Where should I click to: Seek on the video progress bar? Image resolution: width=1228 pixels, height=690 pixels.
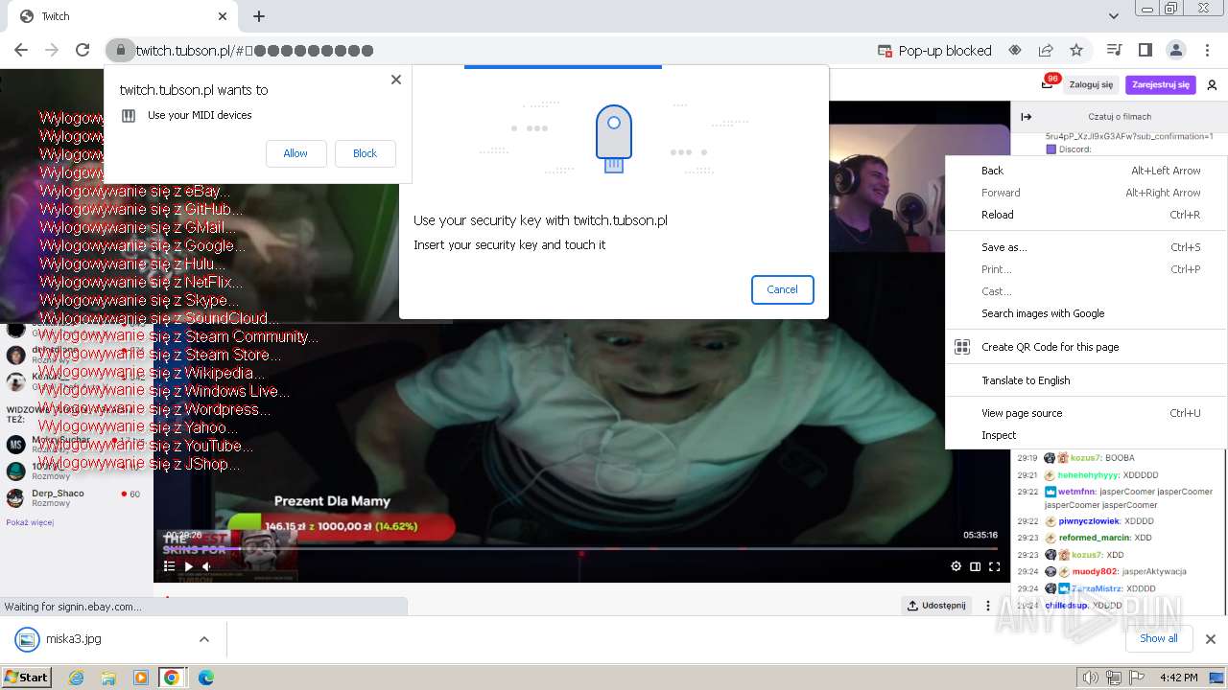[x=581, y=551]
